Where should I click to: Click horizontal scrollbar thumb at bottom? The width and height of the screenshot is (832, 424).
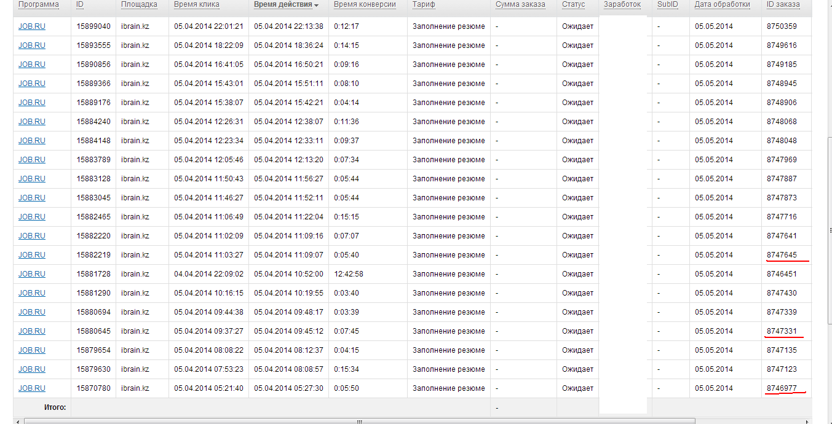click(360, 422)
